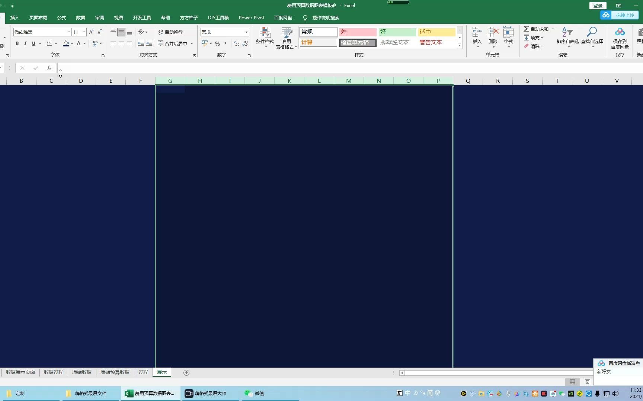
Task: Toggle bottom vertical alignment
Action: coord(129,32)
